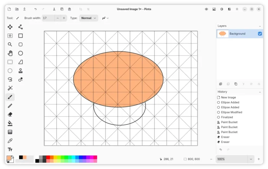Select the Ellipse shape tool
The height and width of the screenshot is (169, 268).
[x=21, y=53]
